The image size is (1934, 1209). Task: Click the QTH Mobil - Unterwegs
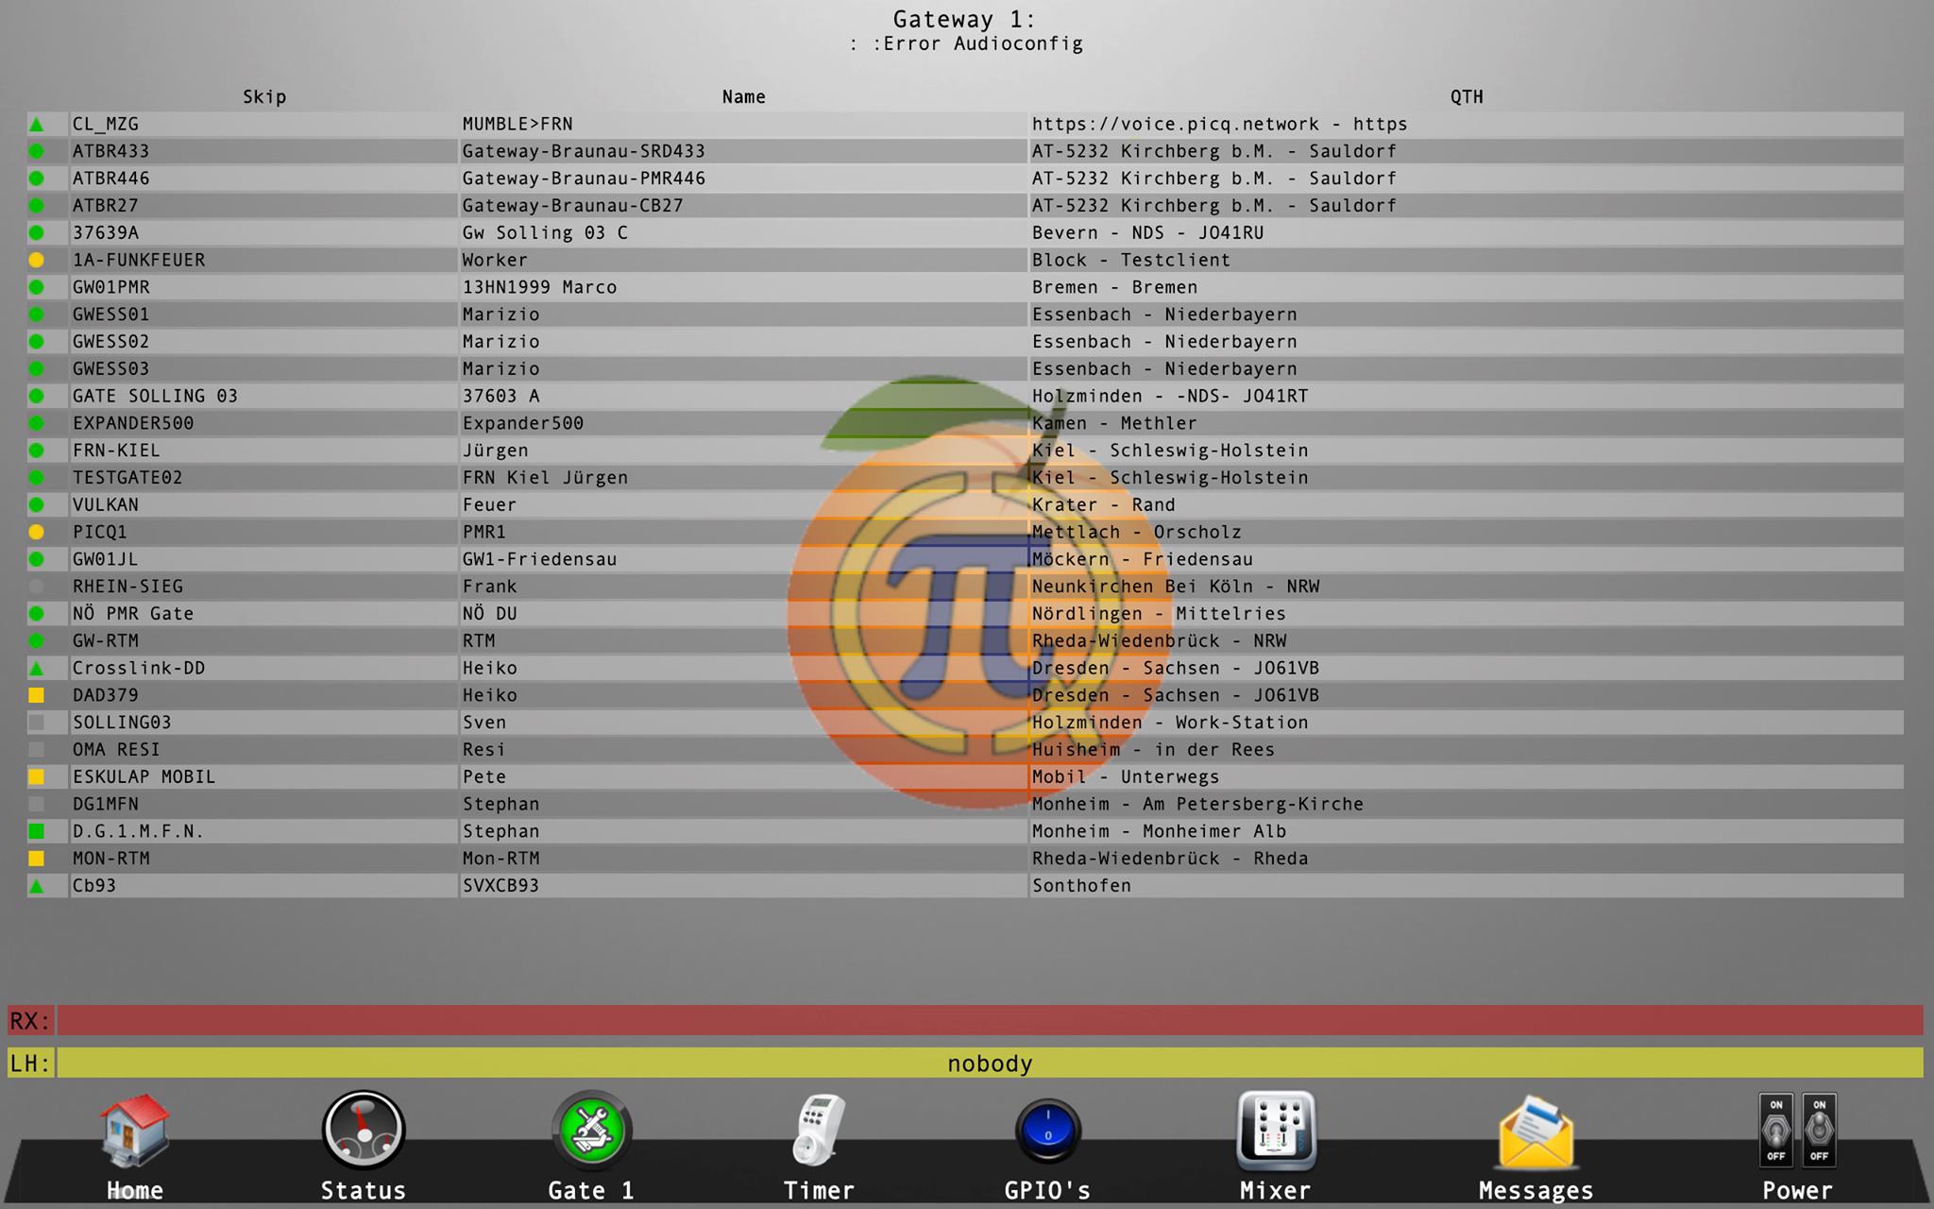(x=1126, y=776)
